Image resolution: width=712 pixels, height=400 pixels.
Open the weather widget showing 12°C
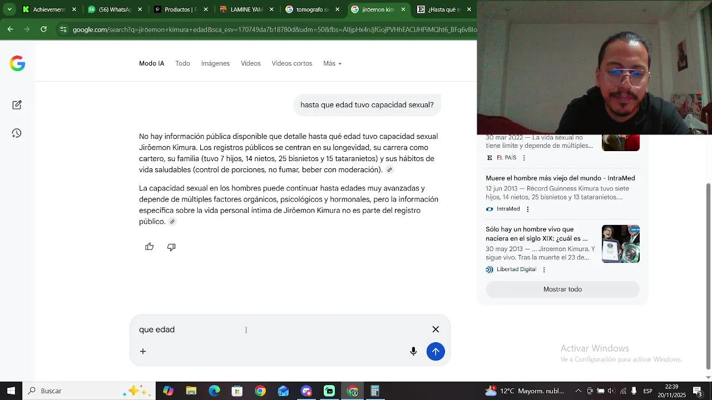525,391
